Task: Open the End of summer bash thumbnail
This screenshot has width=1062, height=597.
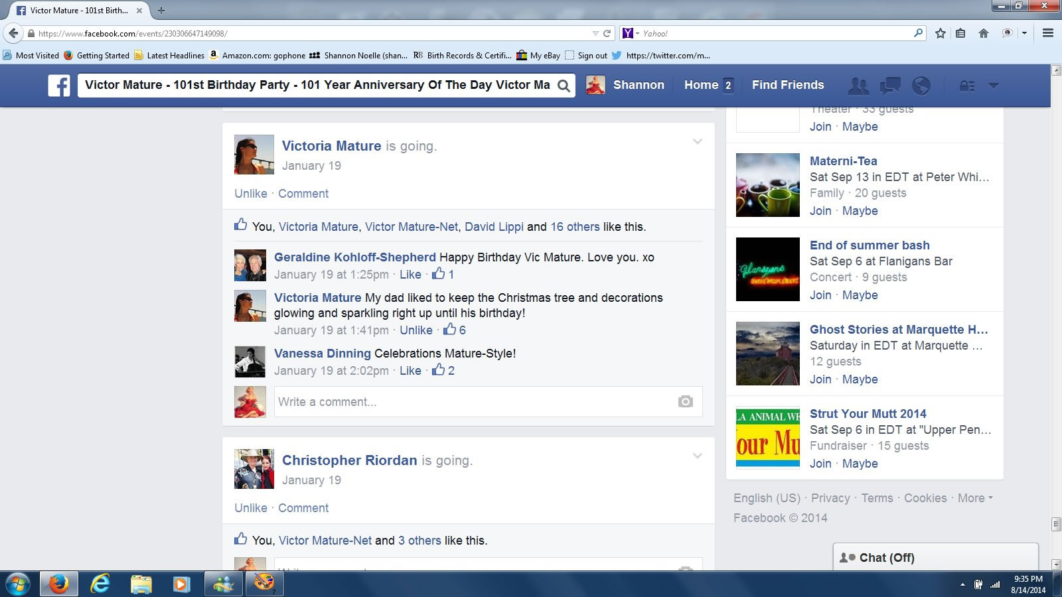Action: (768, 269)
